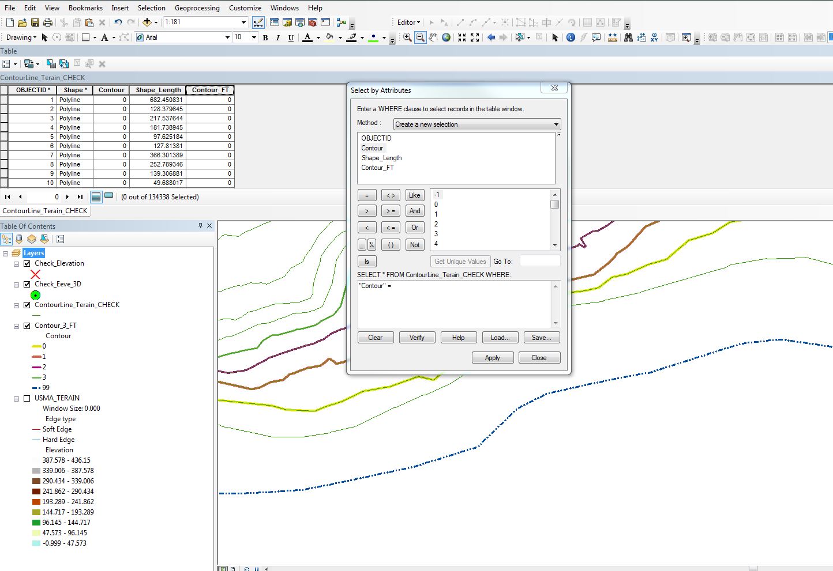Enable the USMA_TERAIN layer checkbox

[x=27, y=398]
